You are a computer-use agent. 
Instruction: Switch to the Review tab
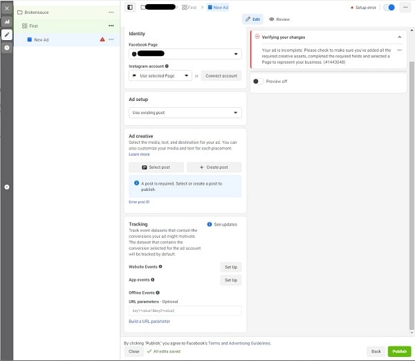click(x=279, y=19)
